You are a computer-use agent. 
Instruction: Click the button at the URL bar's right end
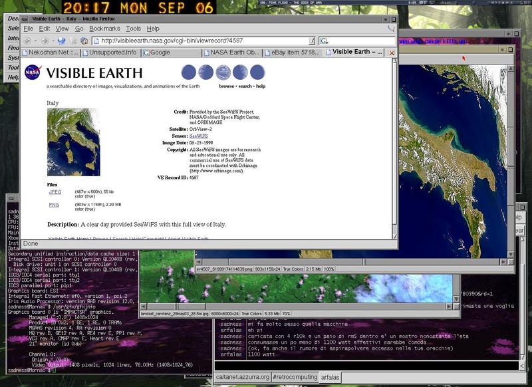click(x=312, y=41)
